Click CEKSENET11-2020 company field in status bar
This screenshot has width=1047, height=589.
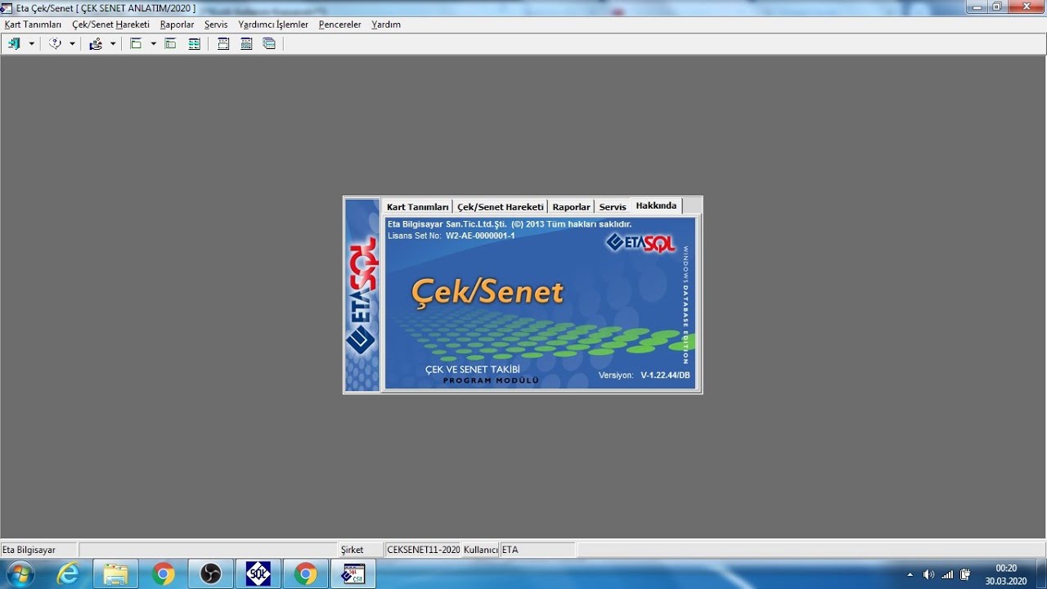point(423,550)
